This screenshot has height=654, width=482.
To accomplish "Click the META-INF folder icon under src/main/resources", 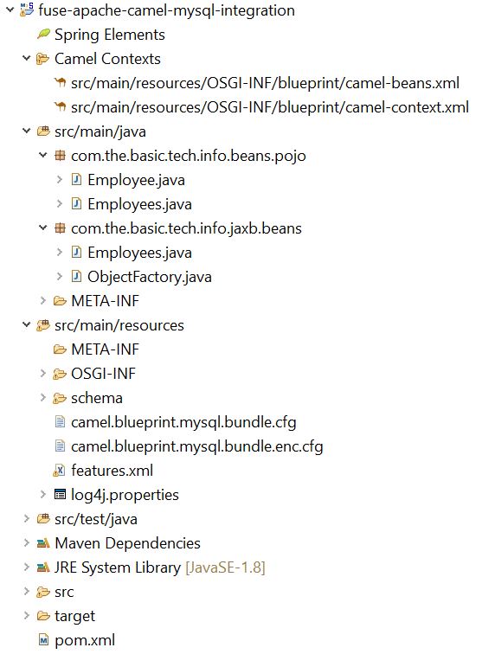I will click(60, 349).
